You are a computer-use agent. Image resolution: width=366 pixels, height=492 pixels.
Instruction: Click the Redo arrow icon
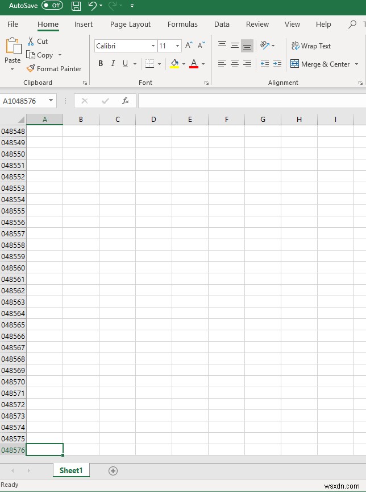(x=113, y=6)
